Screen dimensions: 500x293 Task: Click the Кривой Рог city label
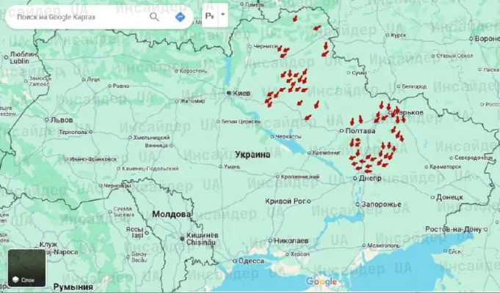tap(286, 201)
